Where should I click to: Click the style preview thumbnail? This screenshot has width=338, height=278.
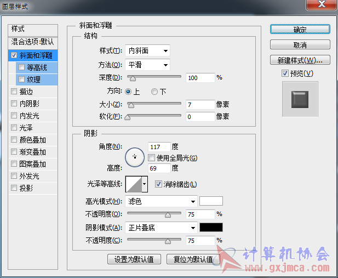click(x=300, y=99)
